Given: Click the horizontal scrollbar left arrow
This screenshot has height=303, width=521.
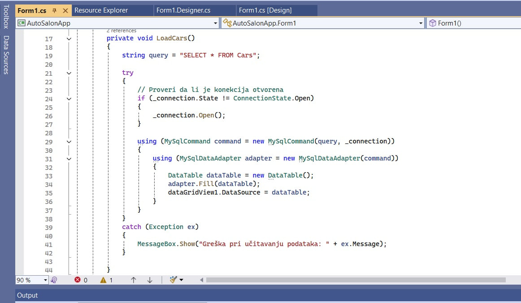Looking at the screenshot, I should (201, 280).
